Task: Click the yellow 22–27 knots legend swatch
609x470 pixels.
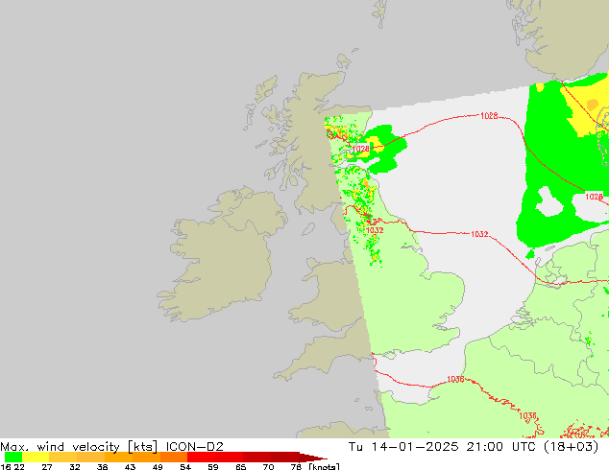Action: click(x=36, y=457)
